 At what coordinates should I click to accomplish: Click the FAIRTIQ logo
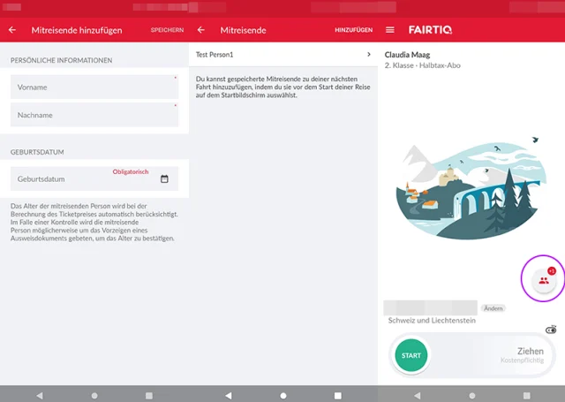(x=430, y=30)
